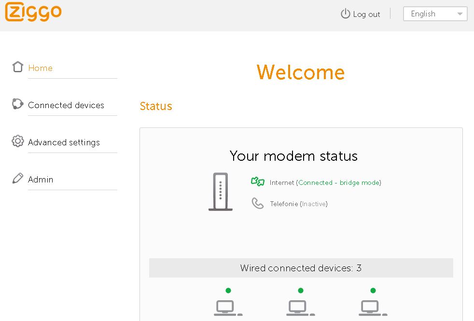Expand the Advanced settings menu
The width and height of the screenshot is (474, 321).
64,142
